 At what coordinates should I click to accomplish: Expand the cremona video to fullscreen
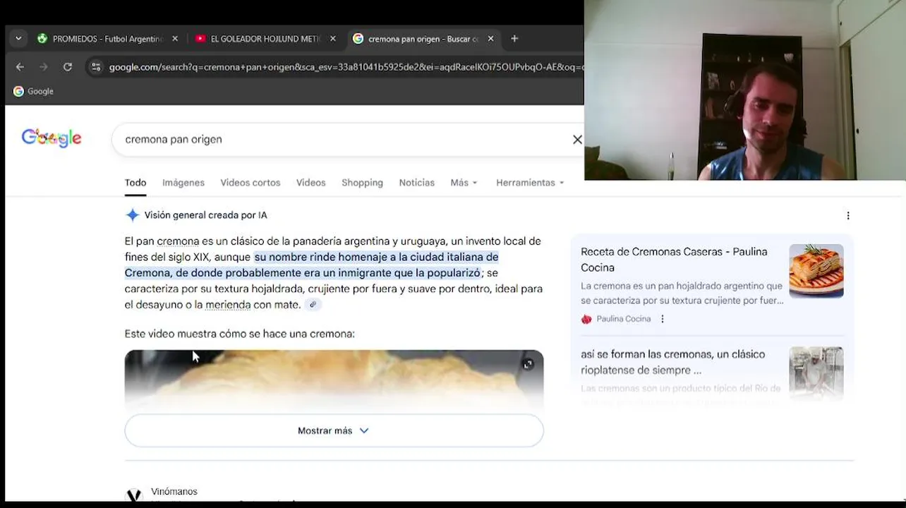(528, 364)
